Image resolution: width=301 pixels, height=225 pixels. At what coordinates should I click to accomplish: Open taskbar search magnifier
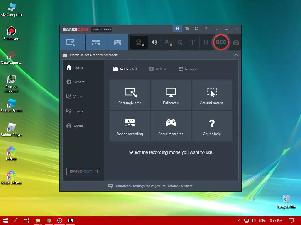16,221
